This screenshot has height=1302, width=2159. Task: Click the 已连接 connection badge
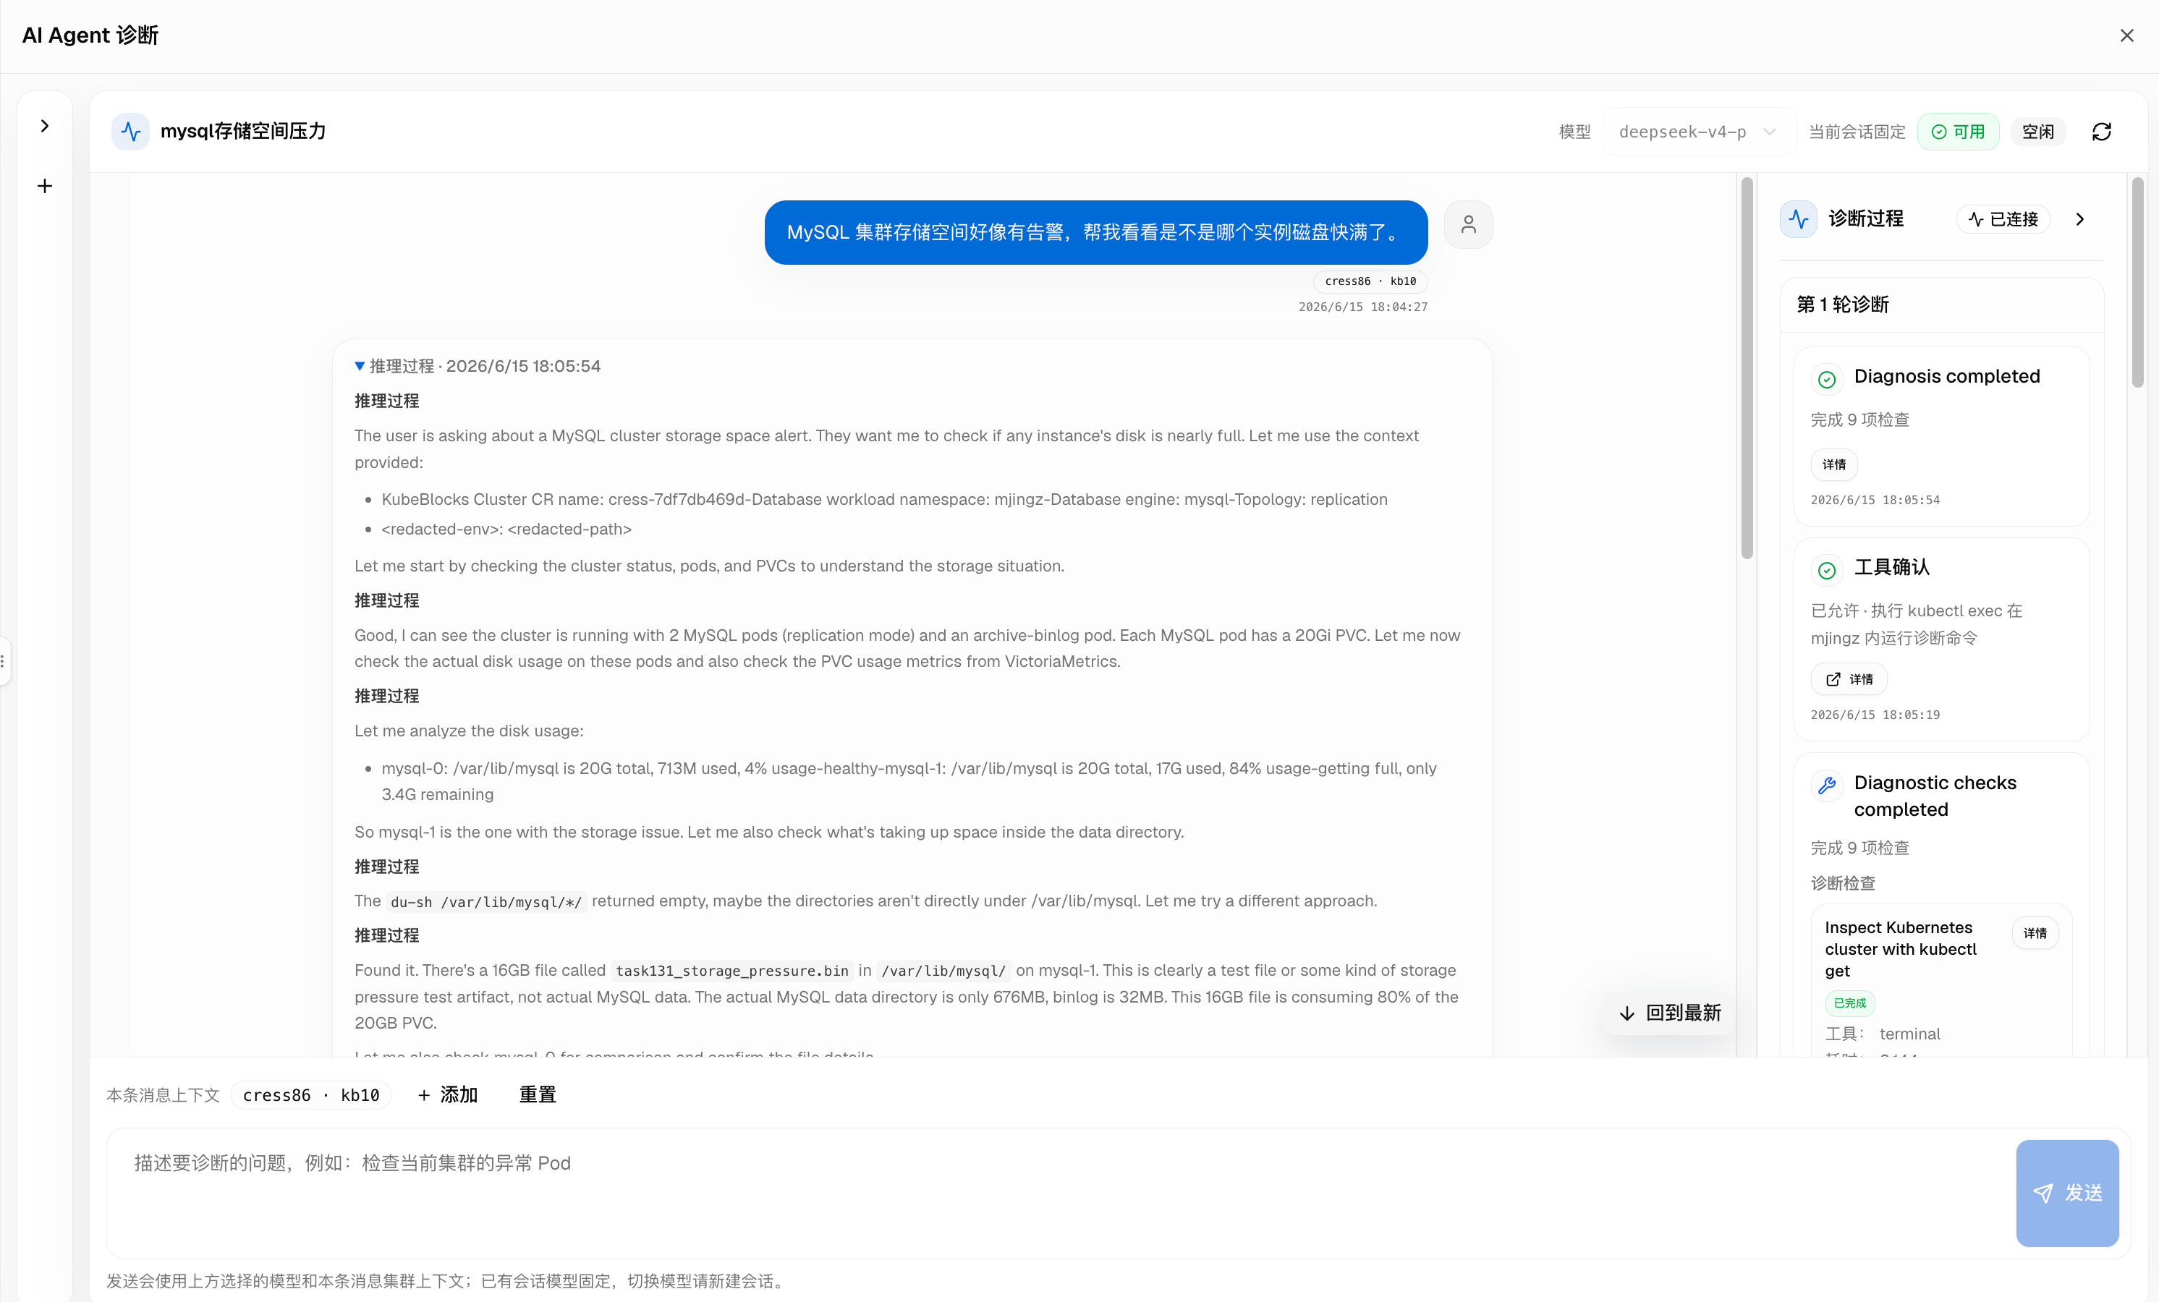pyautogui.click(x=2003, y=219)
